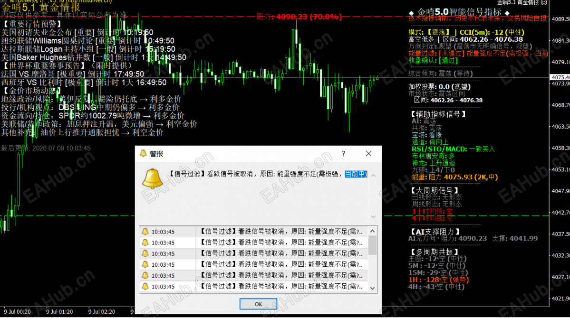Click the 地缘政治/风险 news line

point(91,99)
